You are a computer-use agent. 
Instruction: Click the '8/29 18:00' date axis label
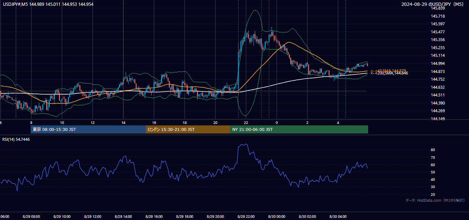tap(185, 217)
